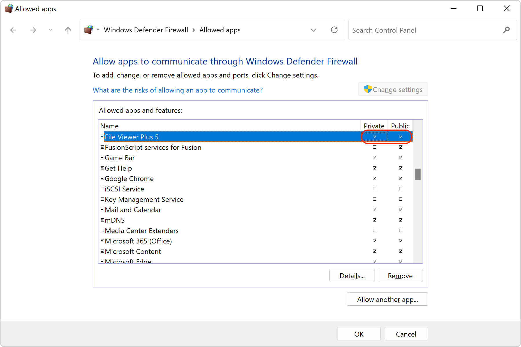Click the forward navigation arrow
The width and height of the screenshot is (521, 347).
click(33, 30)
